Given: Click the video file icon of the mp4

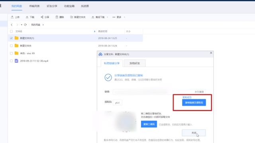Looking at the screenshot, I should click(16, 61).
